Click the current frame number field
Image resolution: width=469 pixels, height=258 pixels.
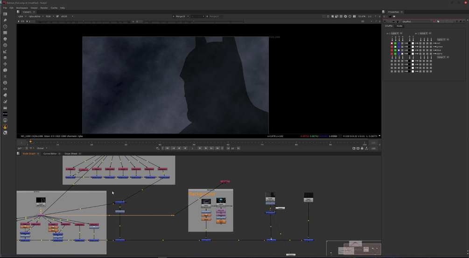coord(193,149)
